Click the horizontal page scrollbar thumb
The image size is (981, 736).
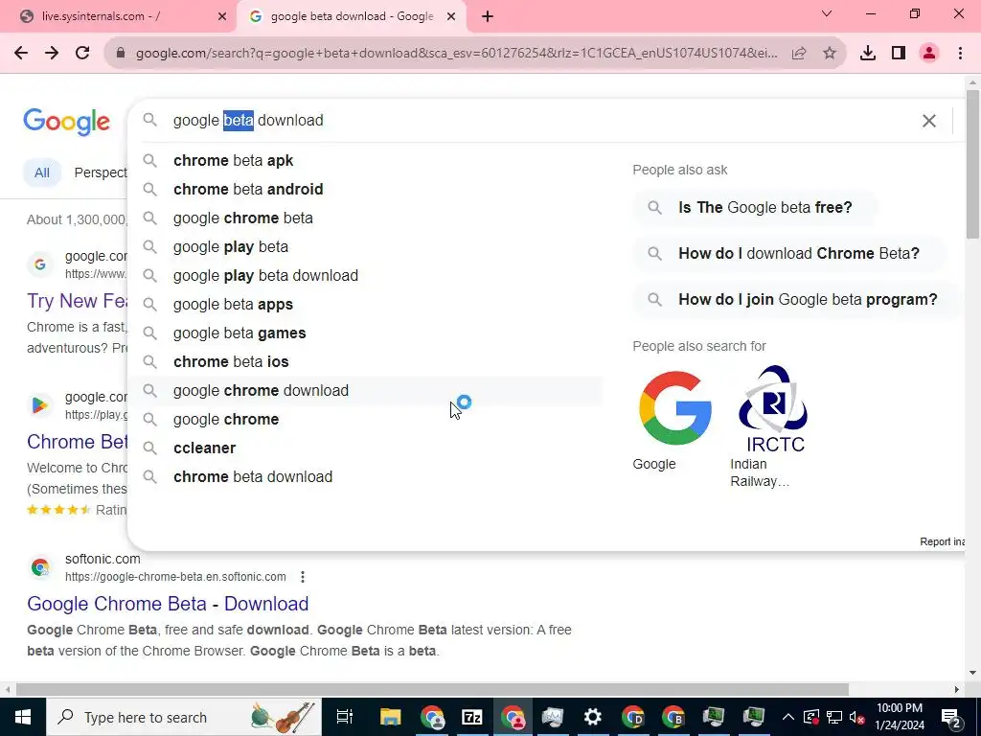[x=432, y=690]
